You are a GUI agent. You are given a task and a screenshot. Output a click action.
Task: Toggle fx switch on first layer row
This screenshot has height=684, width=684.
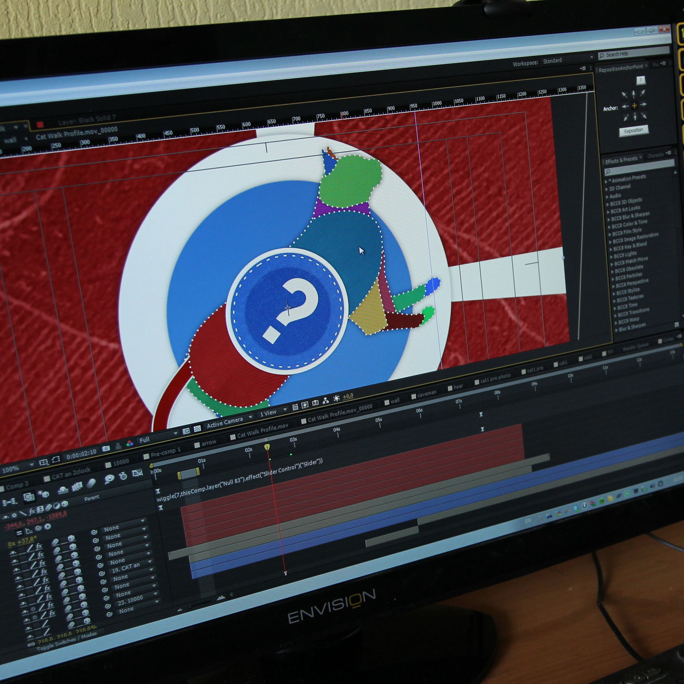[x=39, y=546]
